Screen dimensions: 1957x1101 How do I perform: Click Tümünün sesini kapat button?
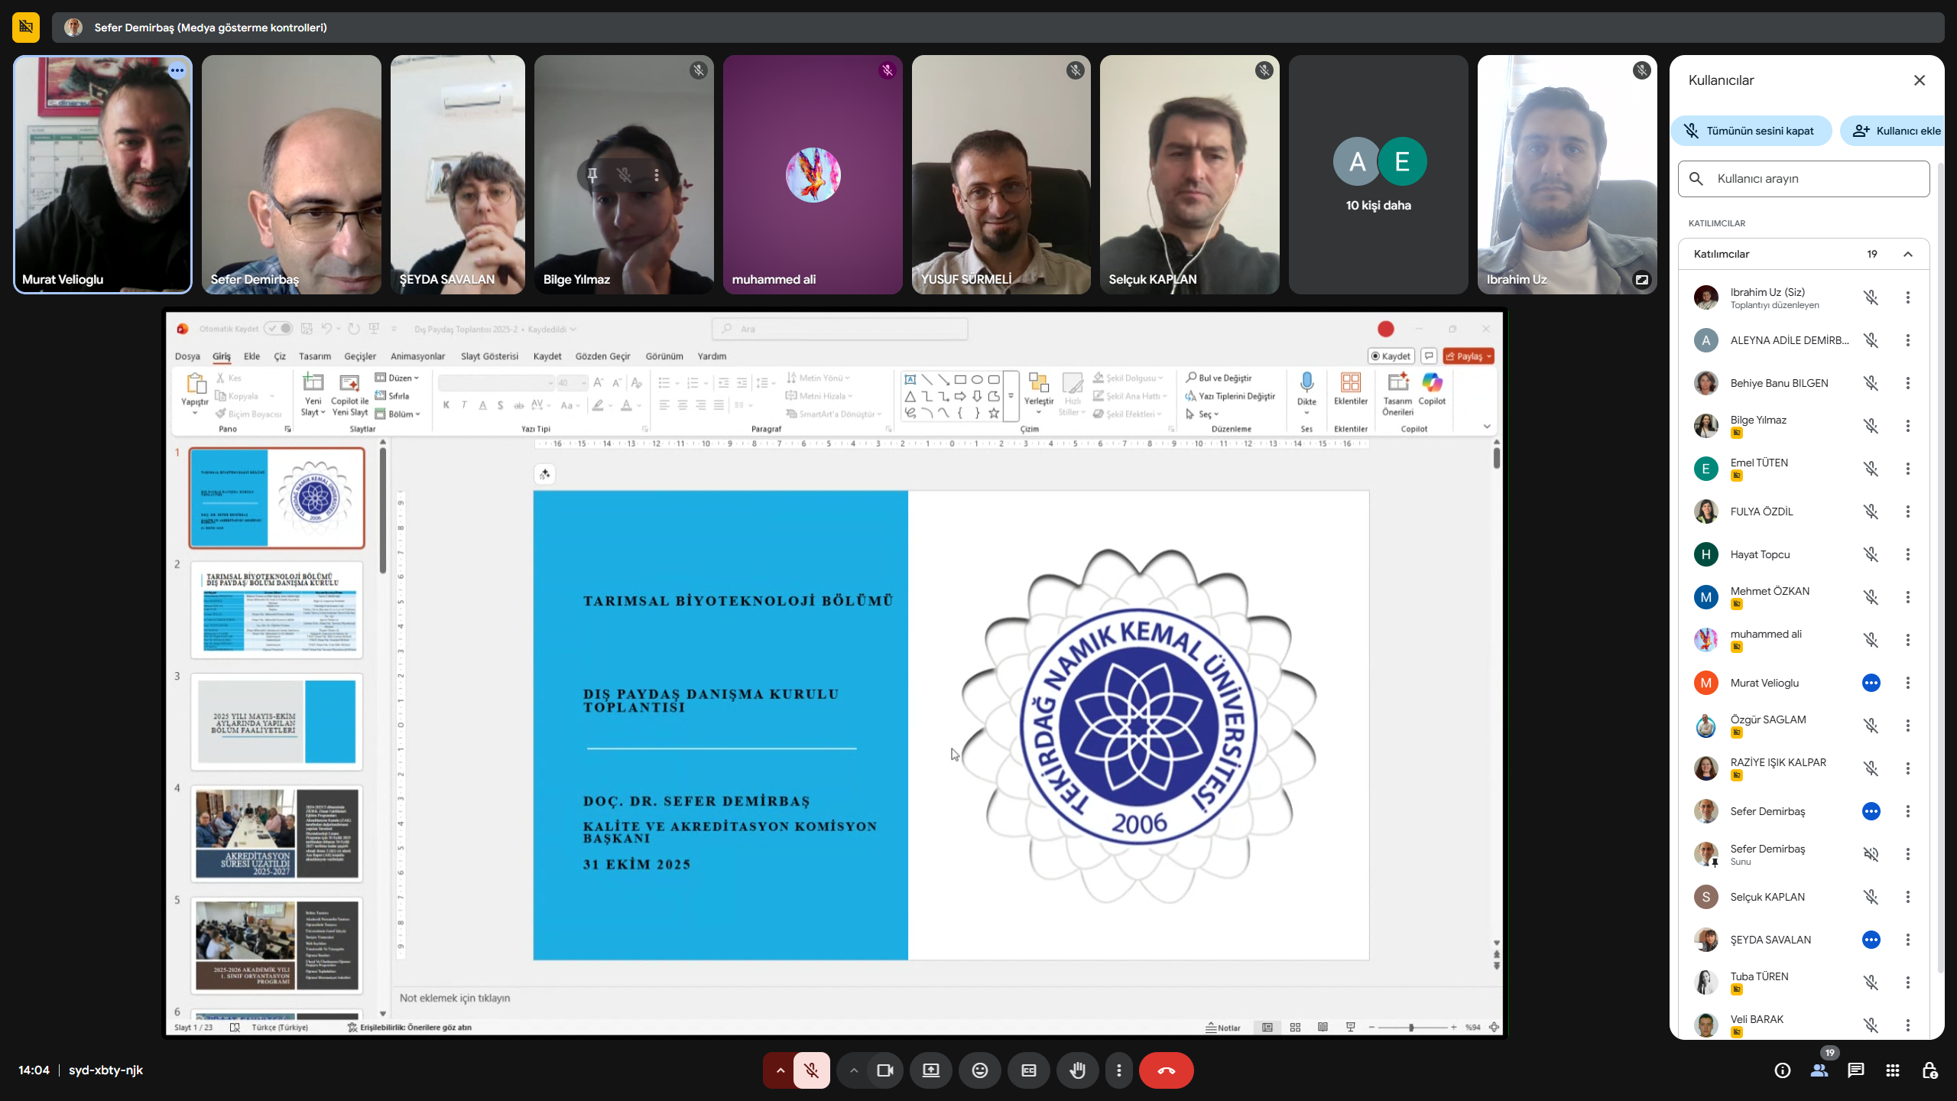pos(1751,131)
